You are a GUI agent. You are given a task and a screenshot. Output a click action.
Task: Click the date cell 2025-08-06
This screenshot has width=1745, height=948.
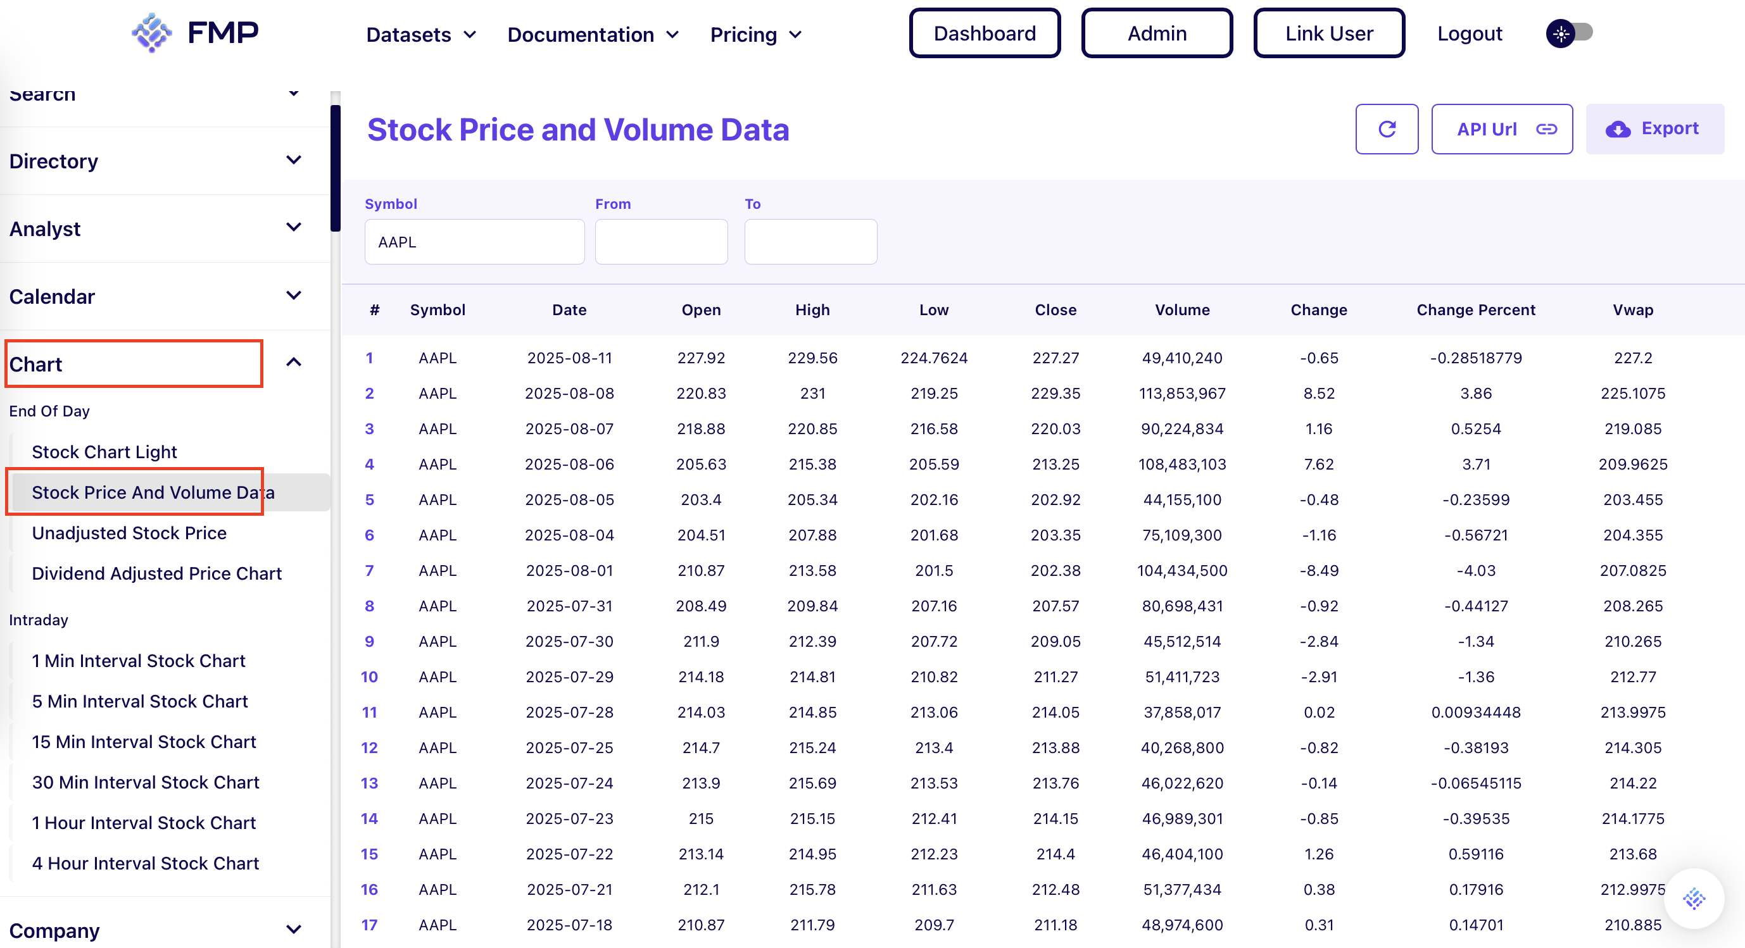pos(569,464)
